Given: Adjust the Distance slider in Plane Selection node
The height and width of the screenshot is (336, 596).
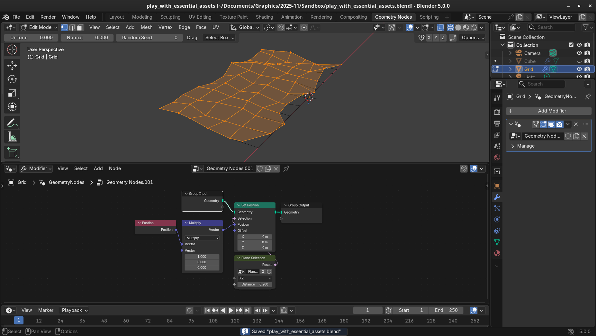Looking at the screenshot, I should [255, 285].
